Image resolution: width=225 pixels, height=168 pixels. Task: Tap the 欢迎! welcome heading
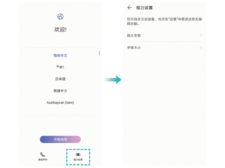(x=60, y=30)
